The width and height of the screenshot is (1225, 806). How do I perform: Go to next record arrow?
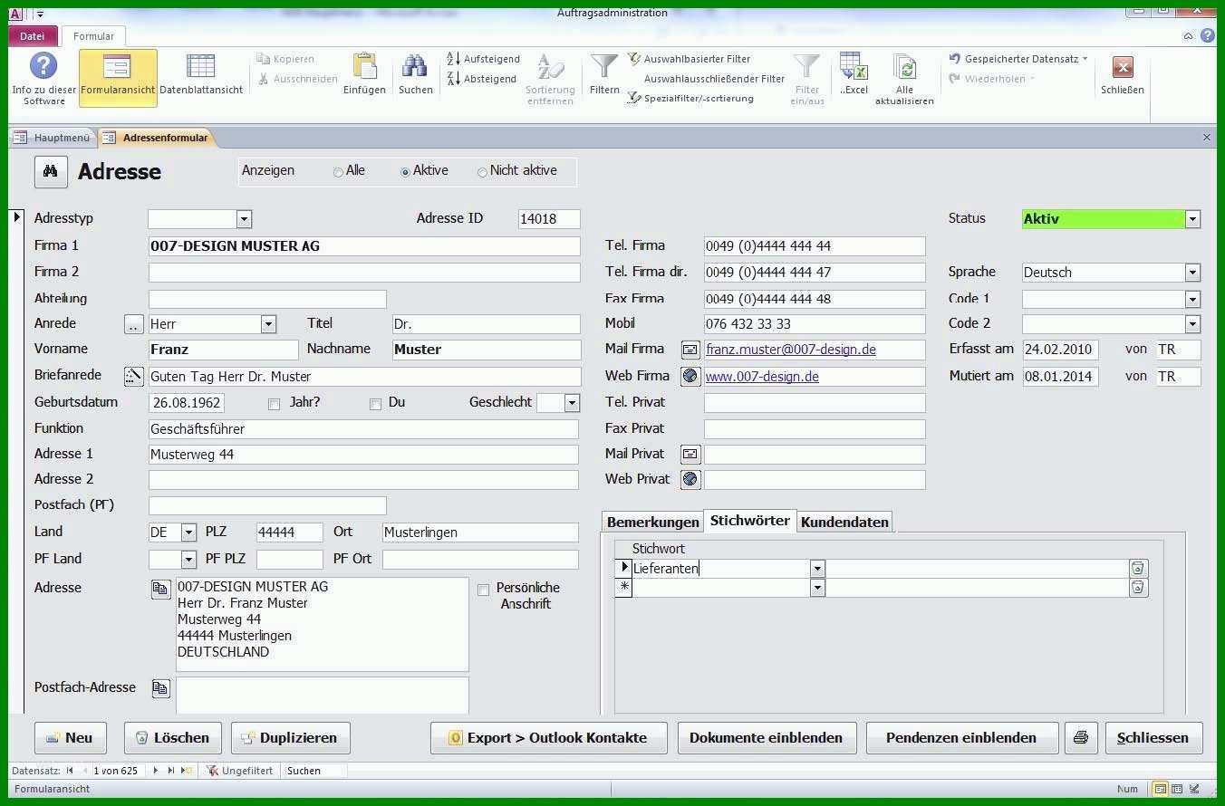click(x=156, y=771)
